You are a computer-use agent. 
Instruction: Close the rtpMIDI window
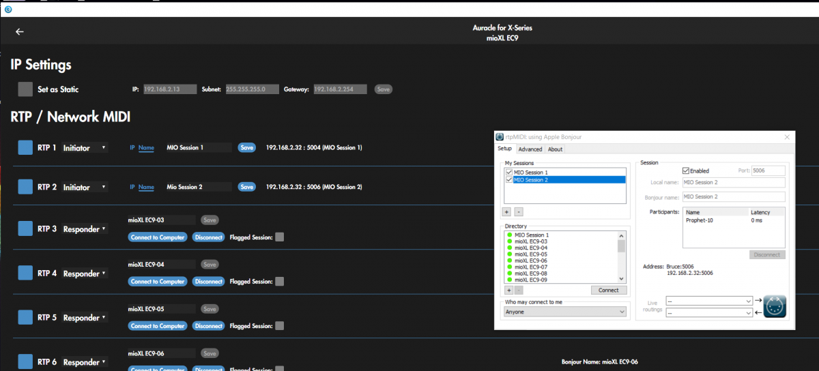pos(786,137)
